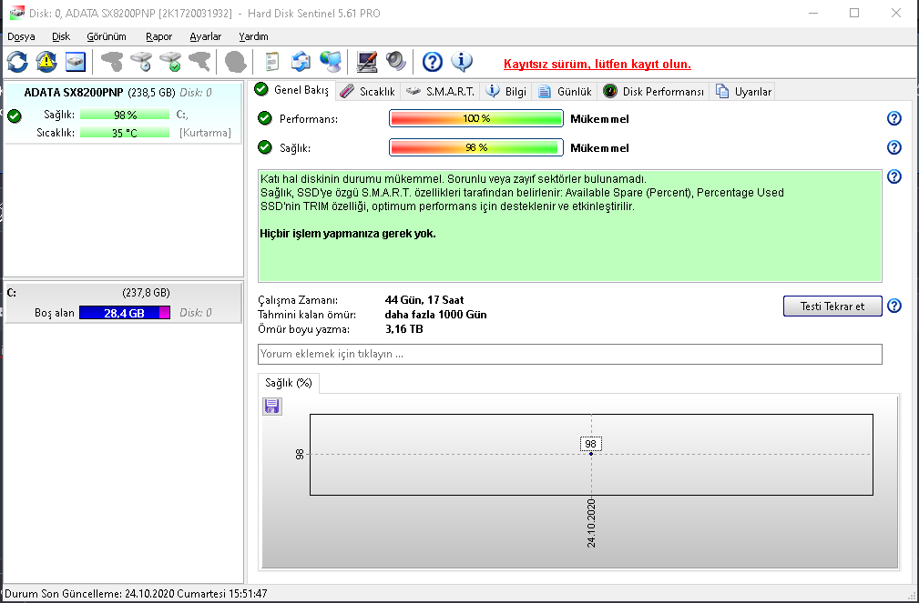919x603 pixels.
Task: Maximize the Hard Disk Sentinel window
Action: 854,13
